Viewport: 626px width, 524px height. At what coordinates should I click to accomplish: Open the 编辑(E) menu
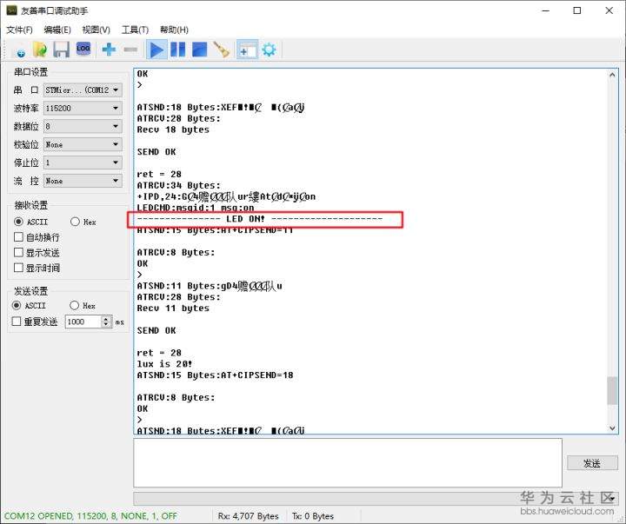(x=57, y=30)
